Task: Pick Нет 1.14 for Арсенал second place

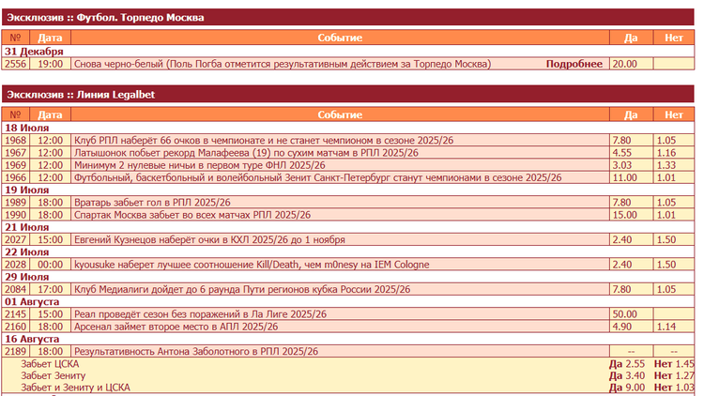Action: click(x=666, y=327)
